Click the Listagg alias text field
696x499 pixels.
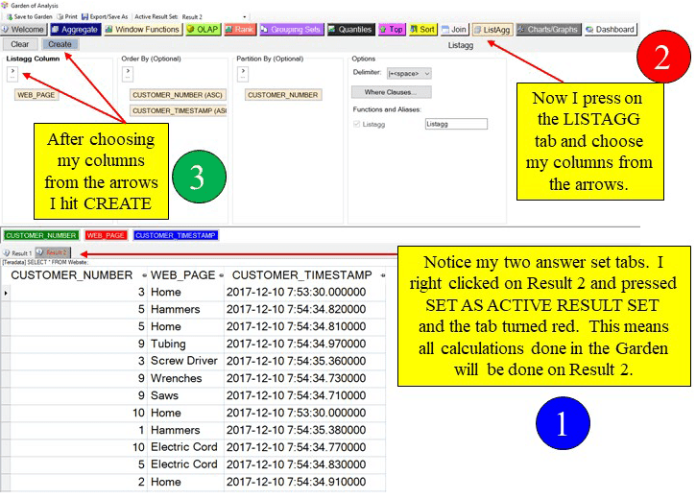pos(456,125)
